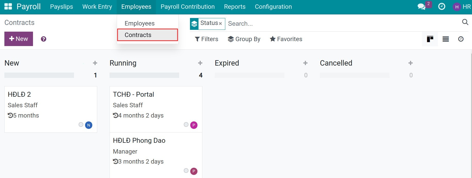Quick add a contract in Expired column

(x=305, y=63)
